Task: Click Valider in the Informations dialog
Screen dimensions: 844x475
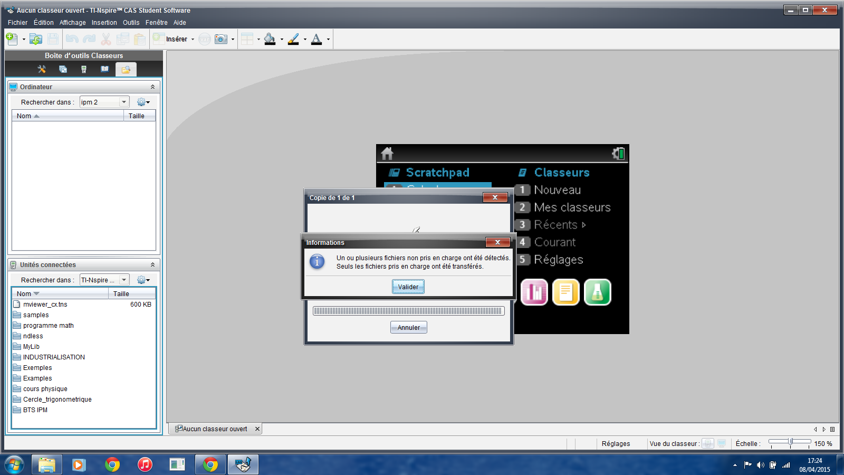Action: (408, 287)
